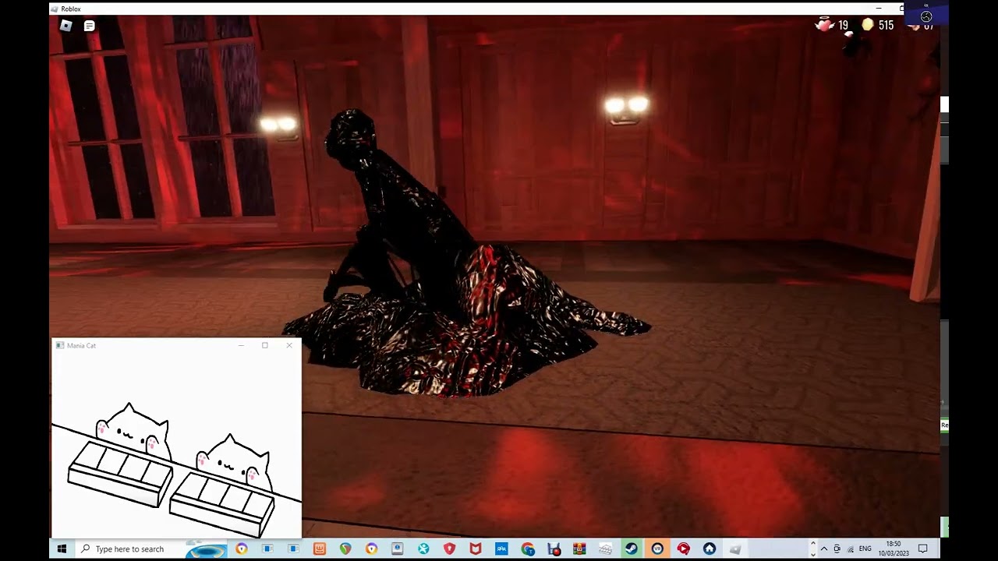
Task: Launch the Google Chrome taskbar icon
Action: coord(528,549)
